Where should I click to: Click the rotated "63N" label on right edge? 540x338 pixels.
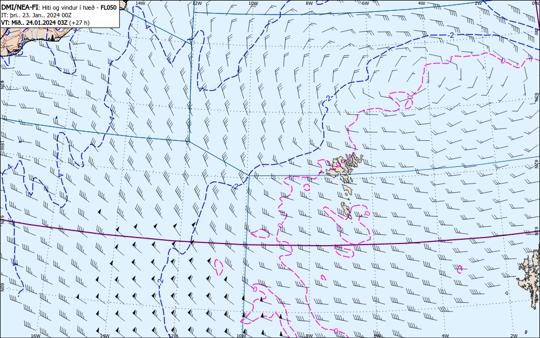[537, 97]
